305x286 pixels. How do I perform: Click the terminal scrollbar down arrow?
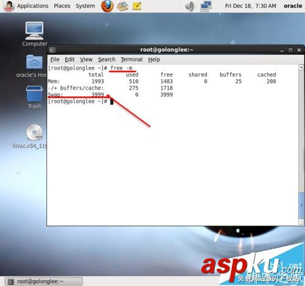(301, 222)
